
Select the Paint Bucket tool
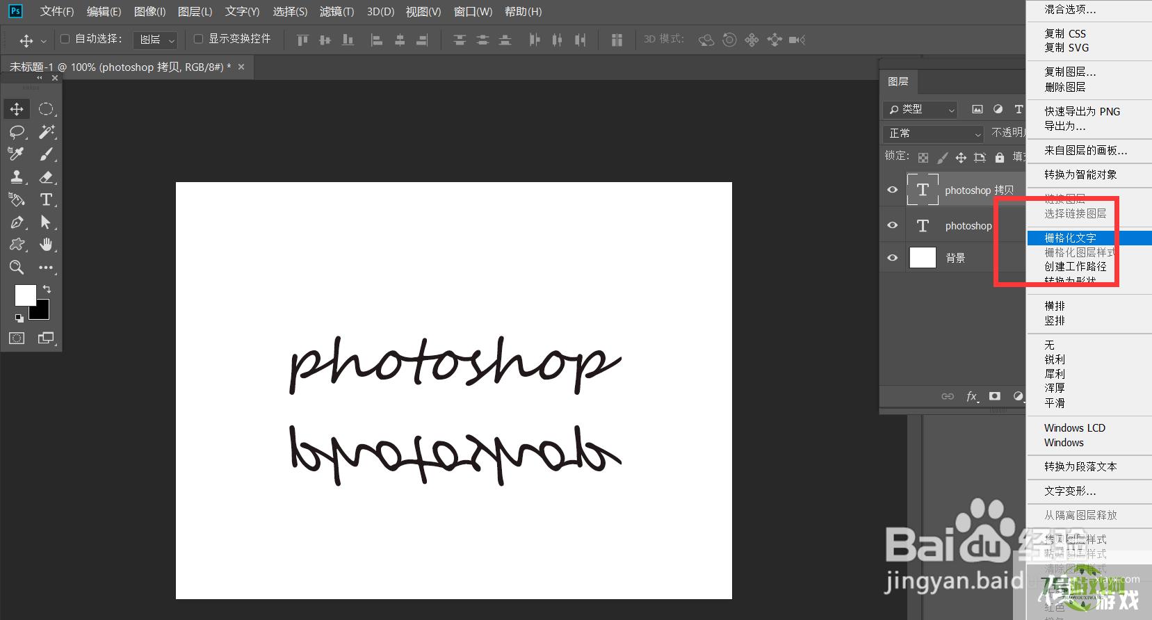click(17, 200)
